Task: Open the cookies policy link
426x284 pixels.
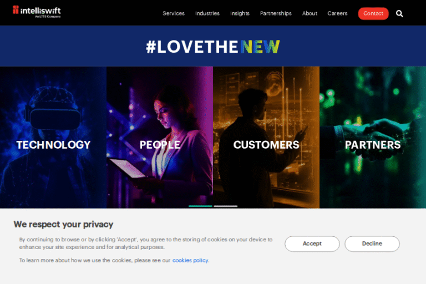Action: [x=190, y=260]
